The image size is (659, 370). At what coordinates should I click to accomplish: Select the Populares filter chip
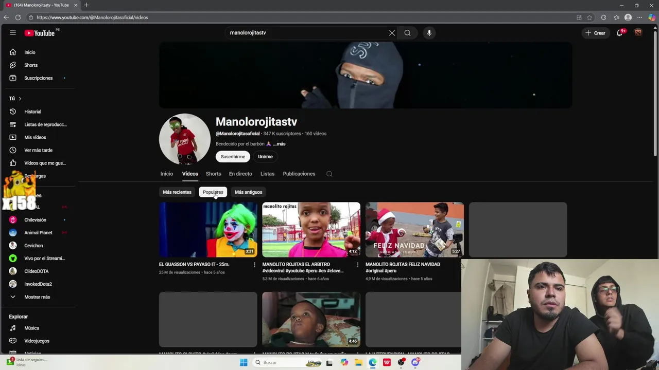(x=213, y=192)
